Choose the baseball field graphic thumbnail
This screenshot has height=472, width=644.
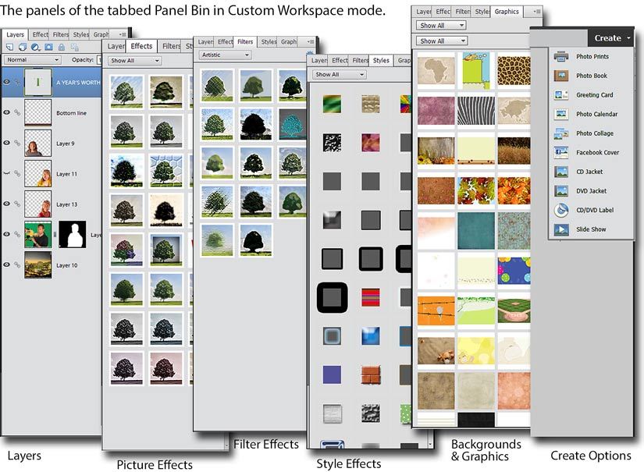(x=514, y=310)
